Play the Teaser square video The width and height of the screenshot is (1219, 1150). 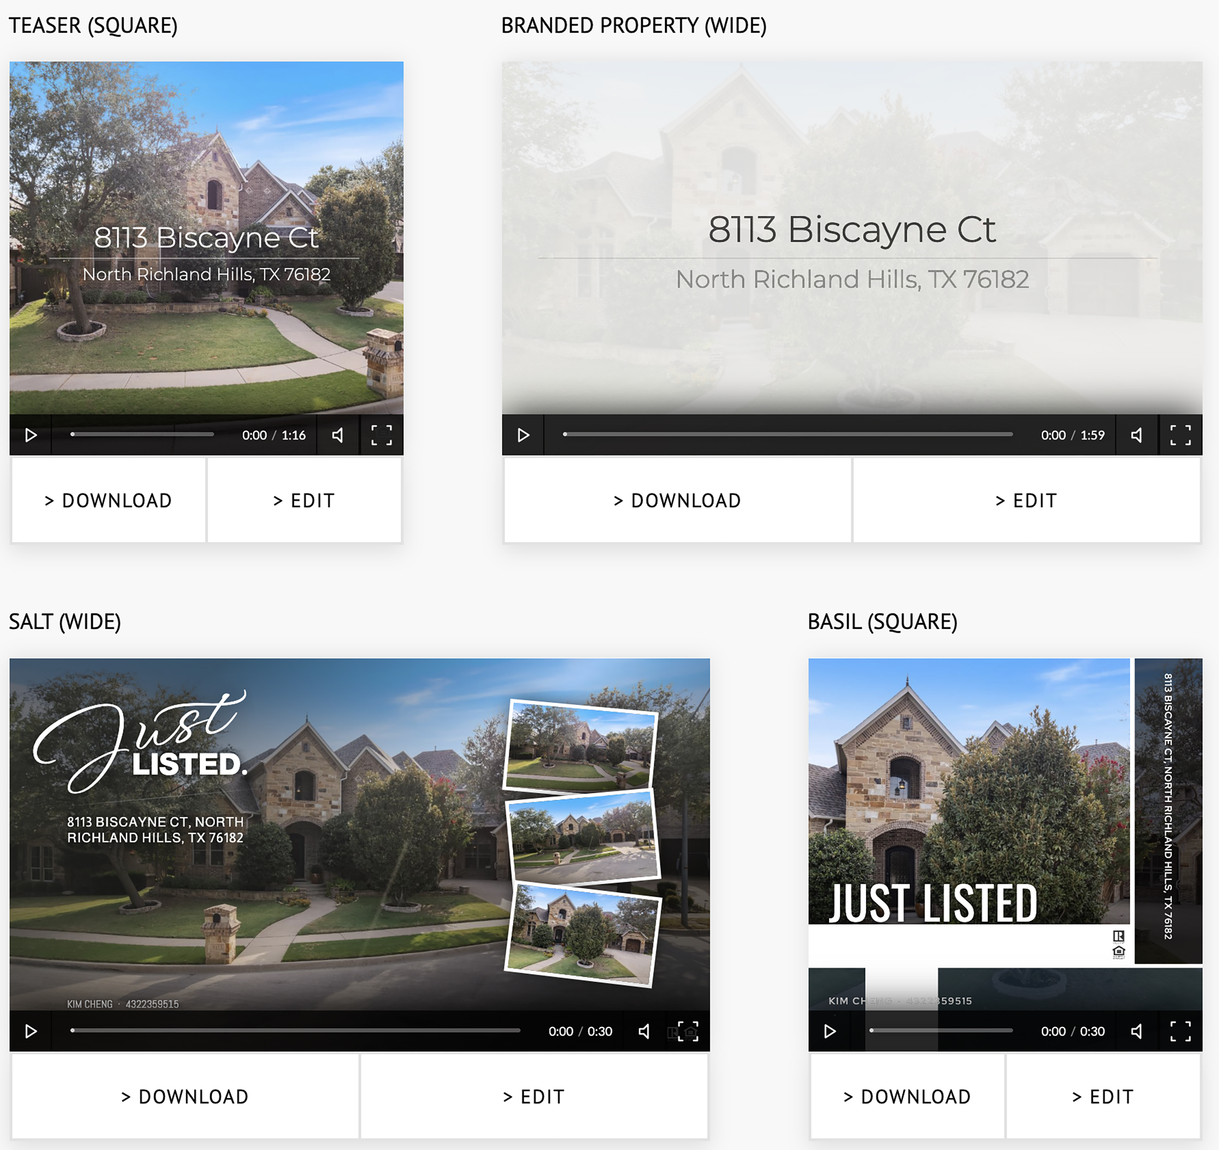pos(30,435)
